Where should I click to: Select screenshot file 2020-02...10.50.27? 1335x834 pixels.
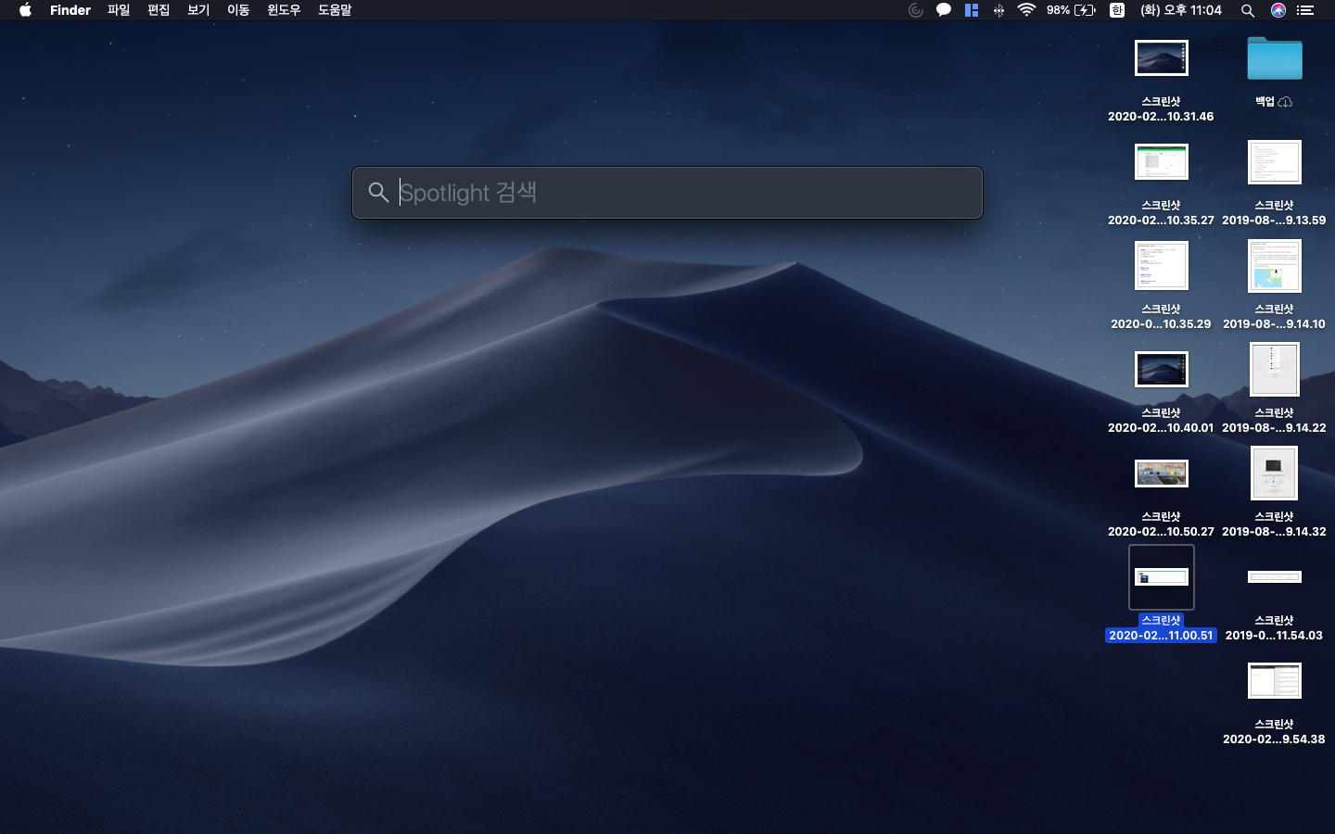tap(1162, 474)
